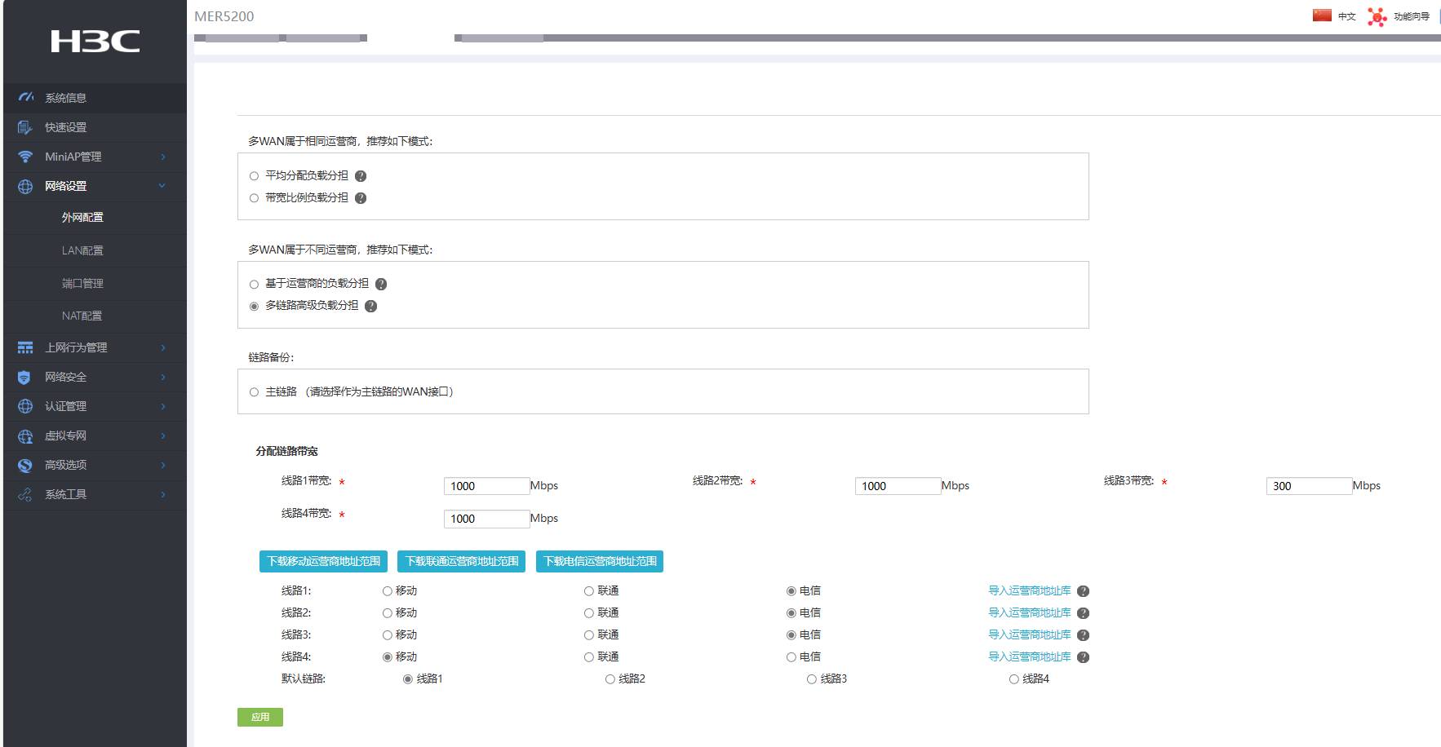1441x747 pixels.
Task: Open 导入运营商地址库 link for 线路1
Action: (x=1030, y=590)
